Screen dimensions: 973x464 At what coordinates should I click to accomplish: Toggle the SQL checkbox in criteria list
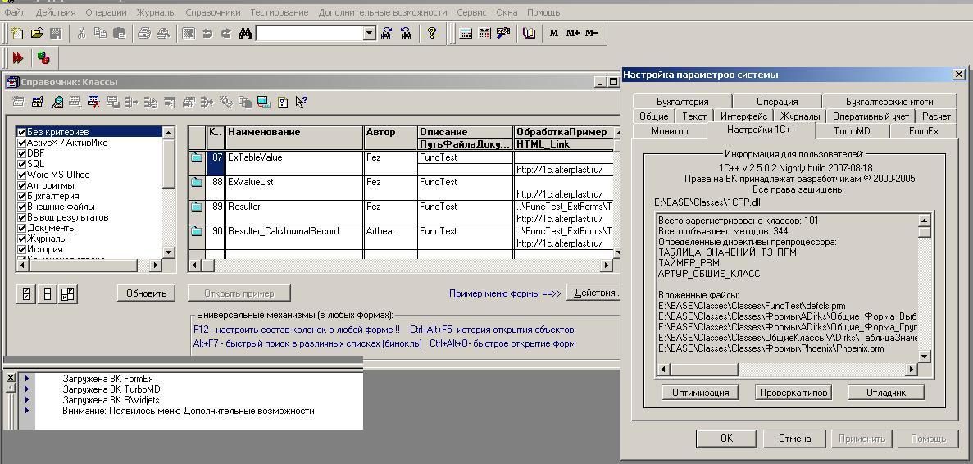click(22, 164)
